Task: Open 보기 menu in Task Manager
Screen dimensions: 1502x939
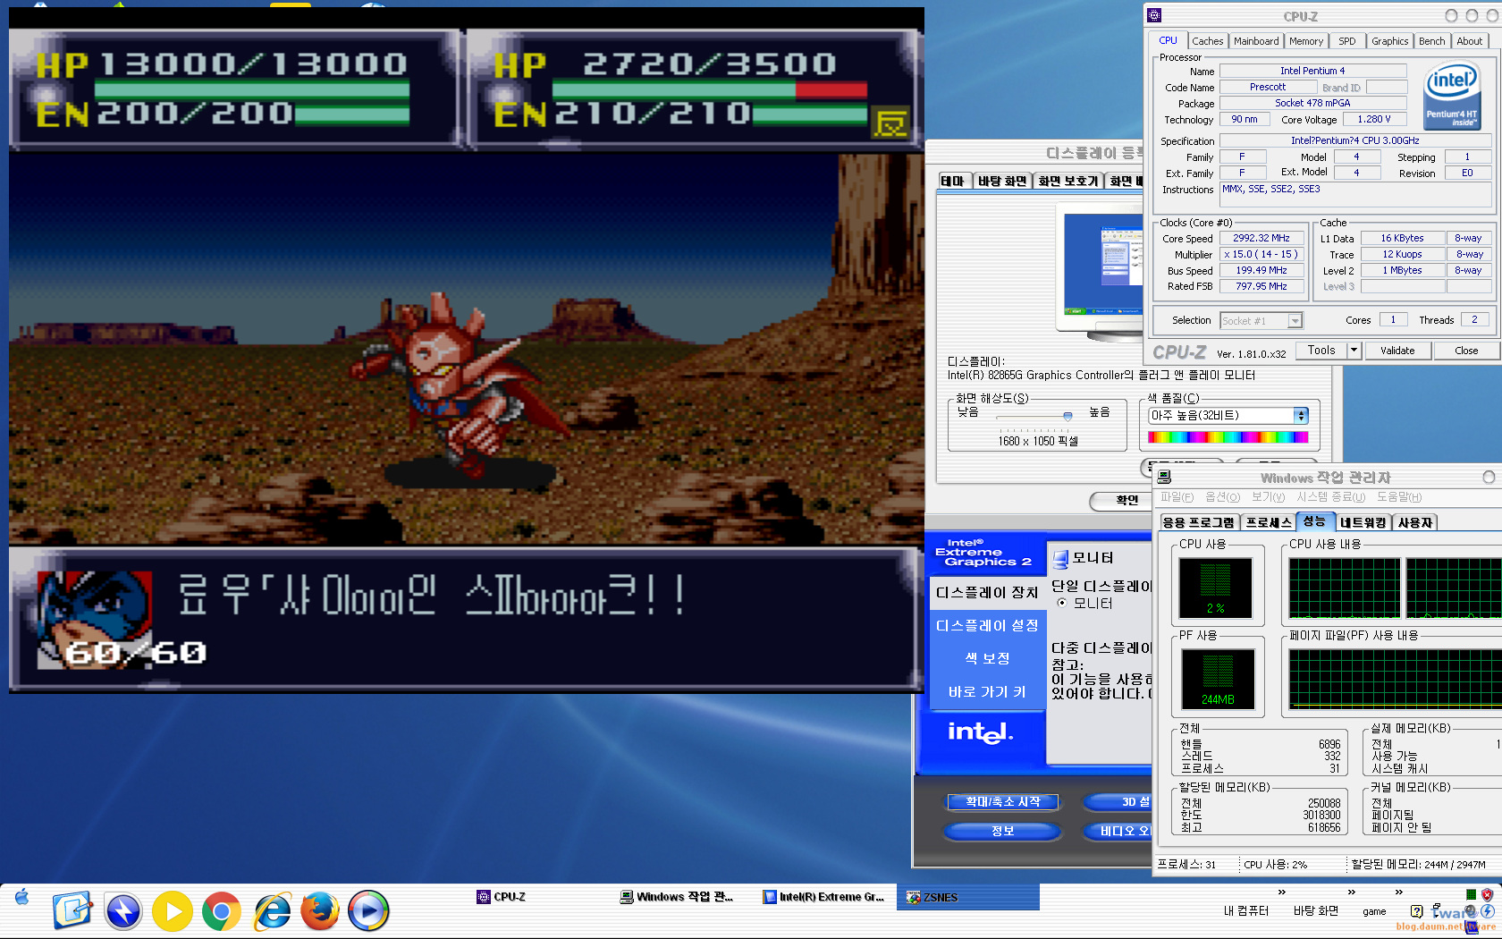Action: coord(1268,497)
